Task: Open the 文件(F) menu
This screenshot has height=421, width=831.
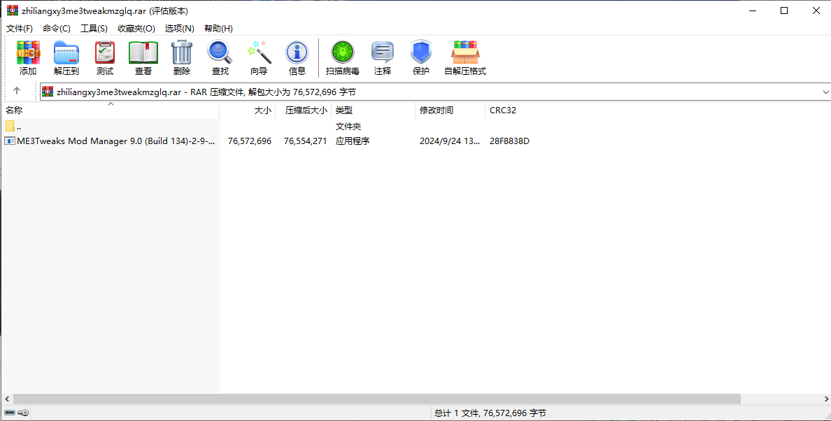Action: [x=20, y=29]
